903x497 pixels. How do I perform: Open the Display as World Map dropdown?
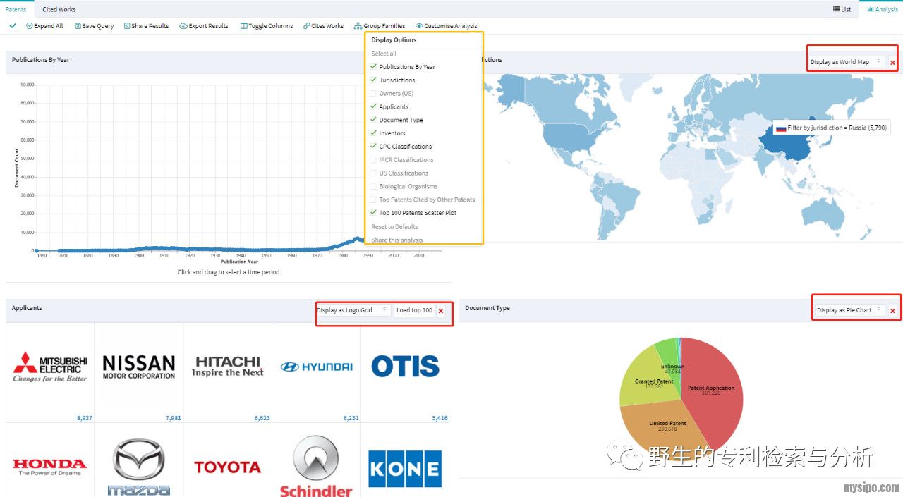pos(846,62)
